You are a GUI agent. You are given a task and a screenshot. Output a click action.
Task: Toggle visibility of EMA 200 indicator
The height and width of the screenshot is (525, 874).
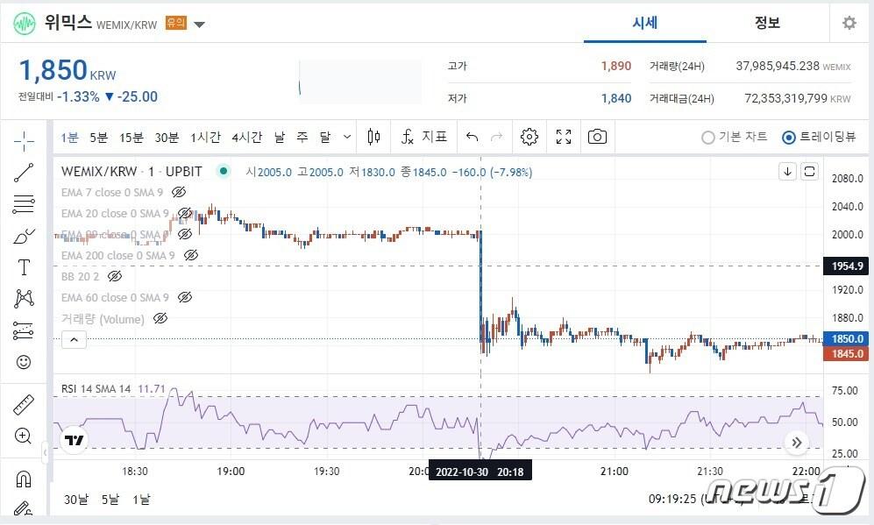click(x=190, y=255)
